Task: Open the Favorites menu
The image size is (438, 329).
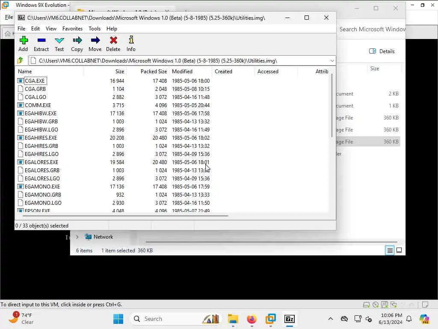Action: pyautogui.click(x=72, y=29)
